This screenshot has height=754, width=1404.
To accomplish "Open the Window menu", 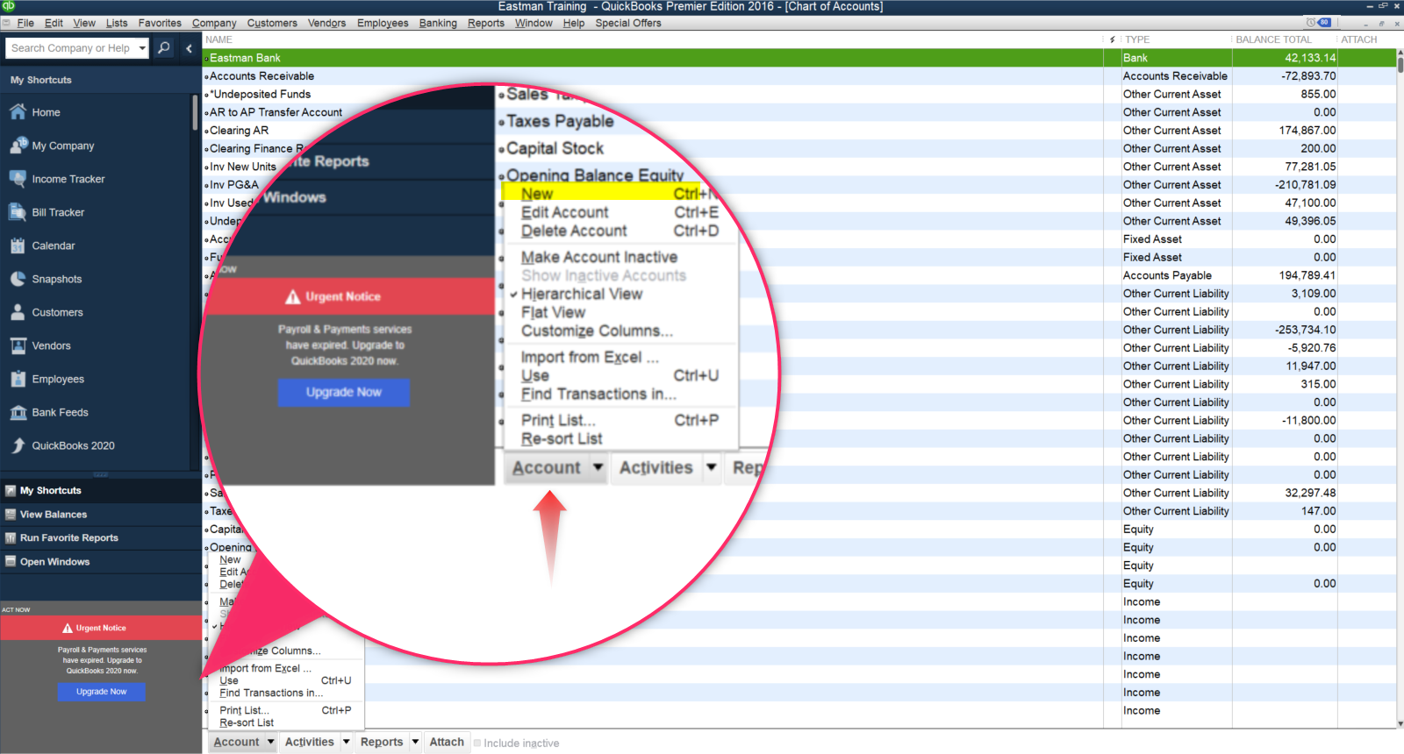I will tap(534, 23).
